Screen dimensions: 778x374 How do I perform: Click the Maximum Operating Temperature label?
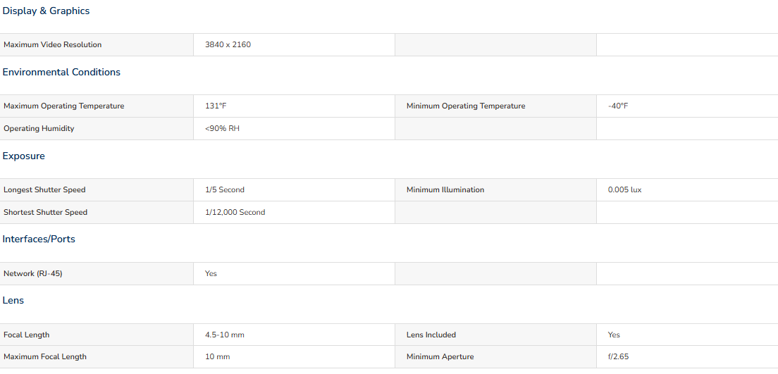pos(63,106)
